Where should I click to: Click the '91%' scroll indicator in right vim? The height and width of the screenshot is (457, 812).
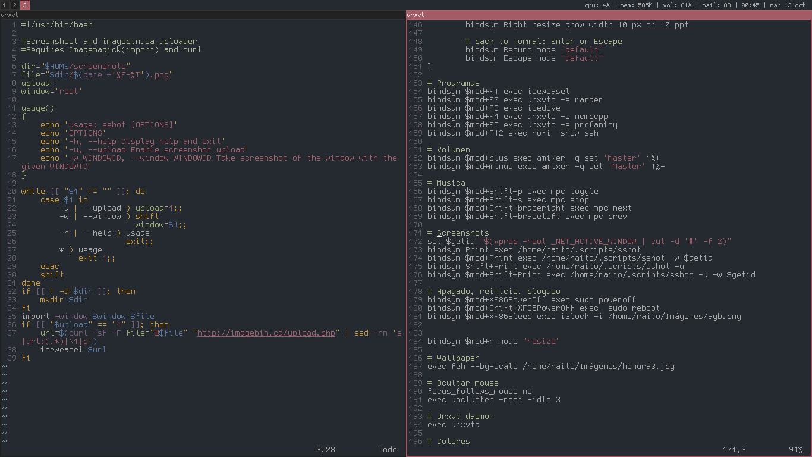tap(796, 450)
